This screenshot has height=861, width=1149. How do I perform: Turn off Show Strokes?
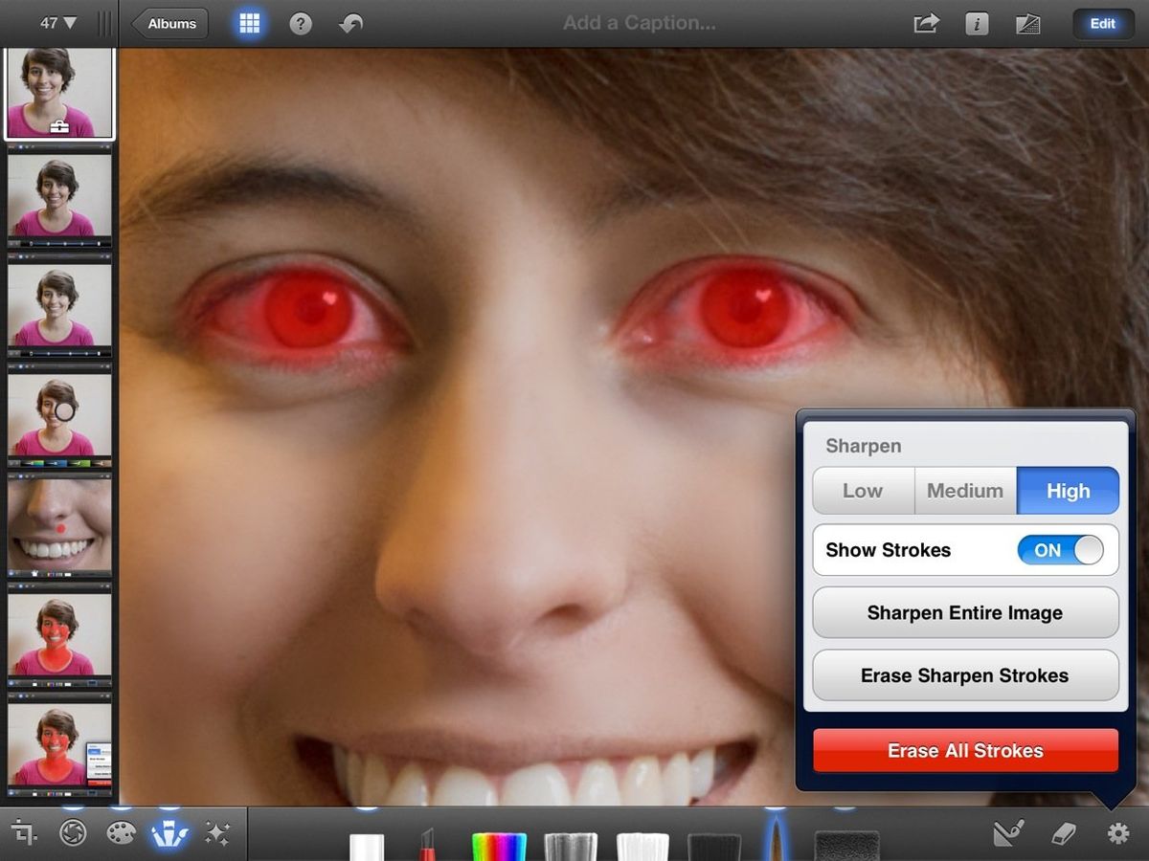pos(1061,550)
